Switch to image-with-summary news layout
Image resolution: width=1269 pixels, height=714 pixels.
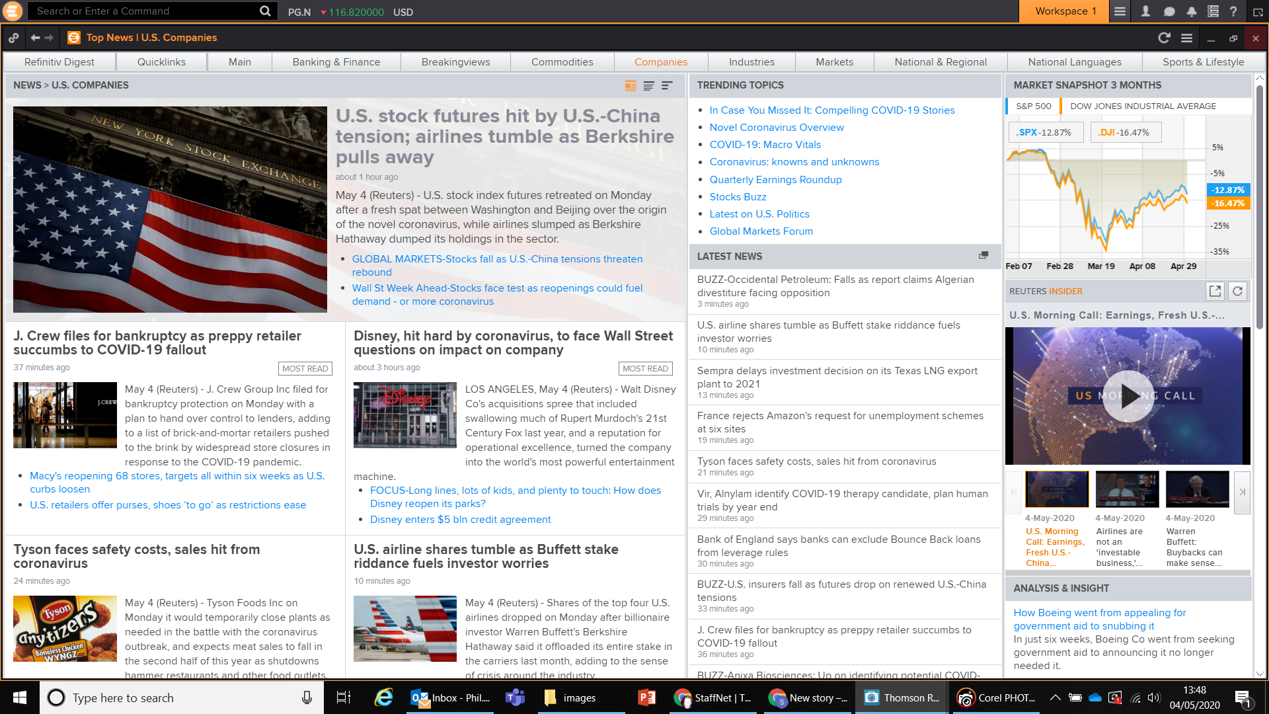(631, 85)
